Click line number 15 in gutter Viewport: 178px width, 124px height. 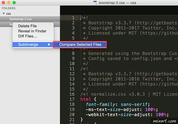[72, 89]
